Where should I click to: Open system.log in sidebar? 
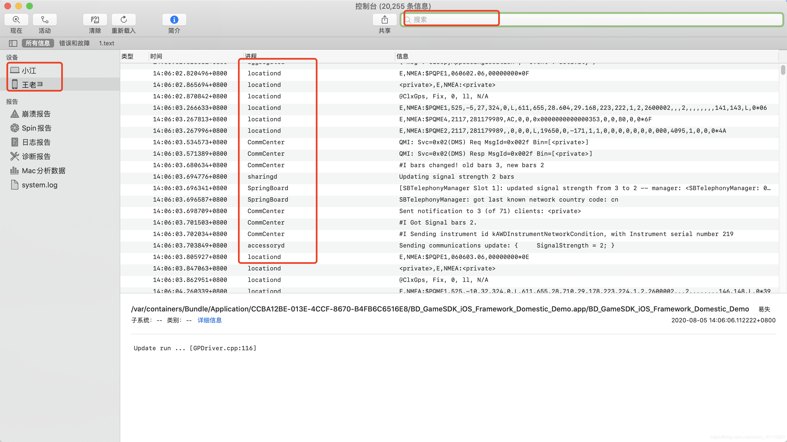coord(39,185)
